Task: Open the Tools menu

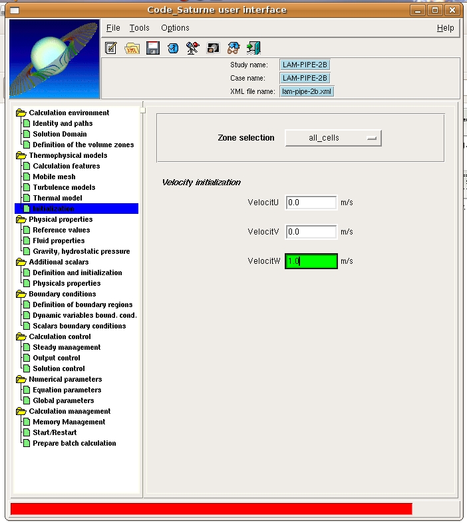Action: click(x=140, y=28)
